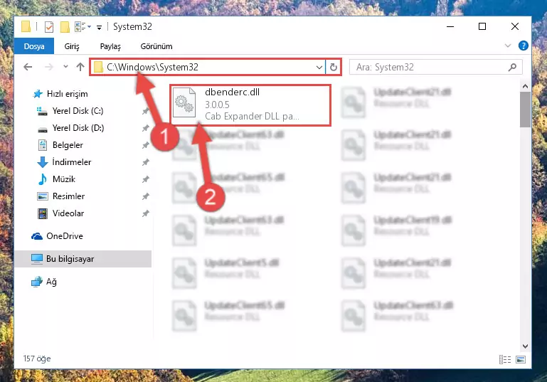Click the New folder quick access icon
The height and width of the screenshot is (382, 547).
[x=65, y=27]
